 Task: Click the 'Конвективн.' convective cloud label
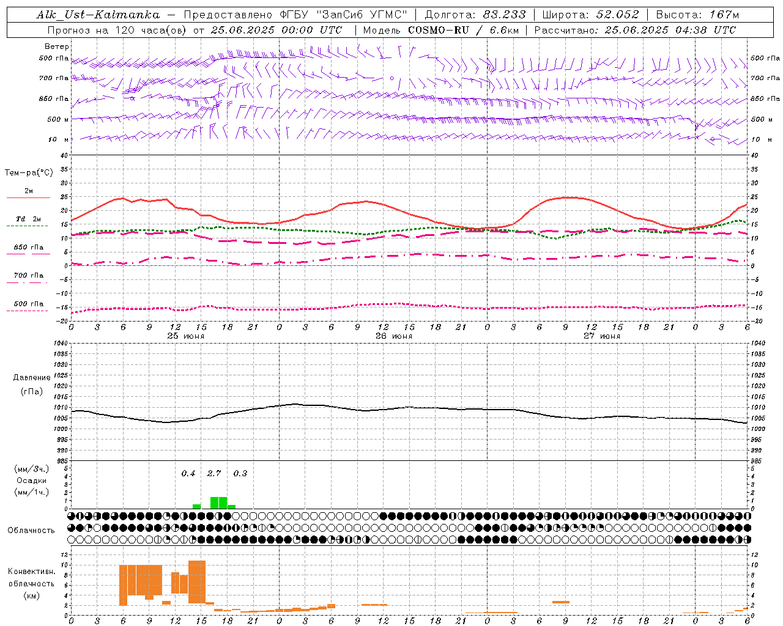[31, 572]
